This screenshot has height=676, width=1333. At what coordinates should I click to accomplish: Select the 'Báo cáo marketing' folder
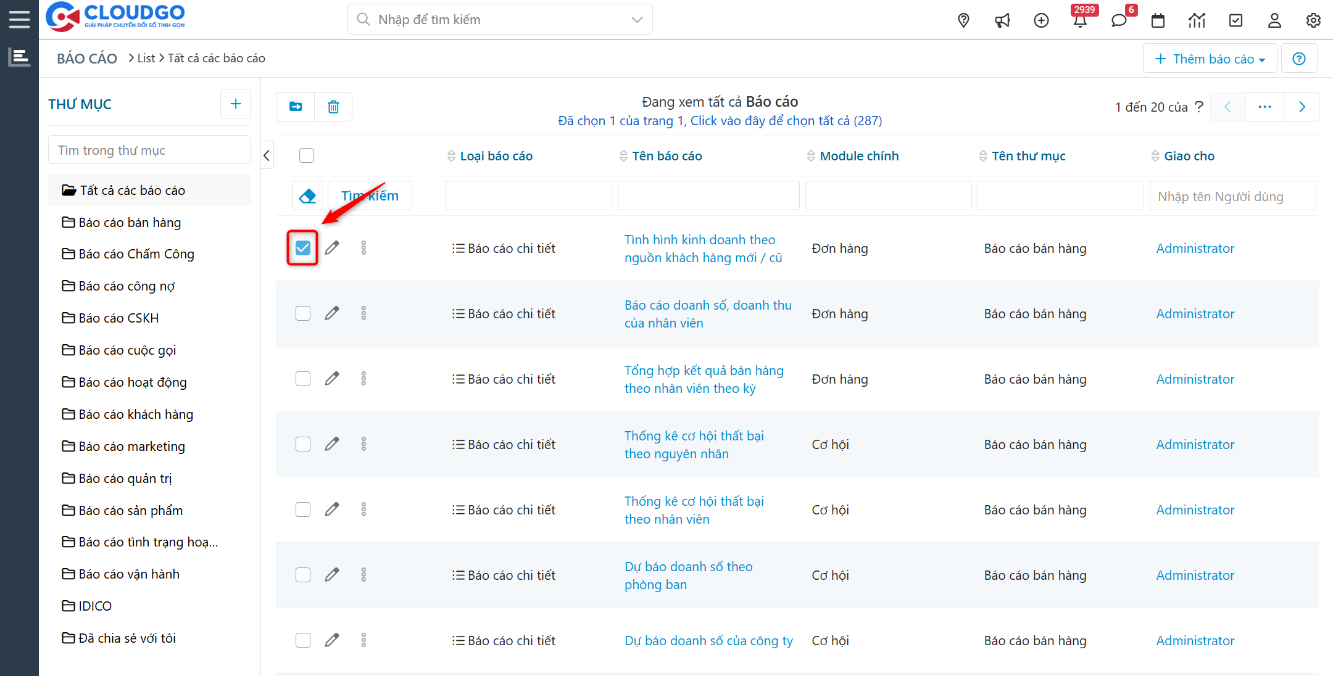(131, 446)
